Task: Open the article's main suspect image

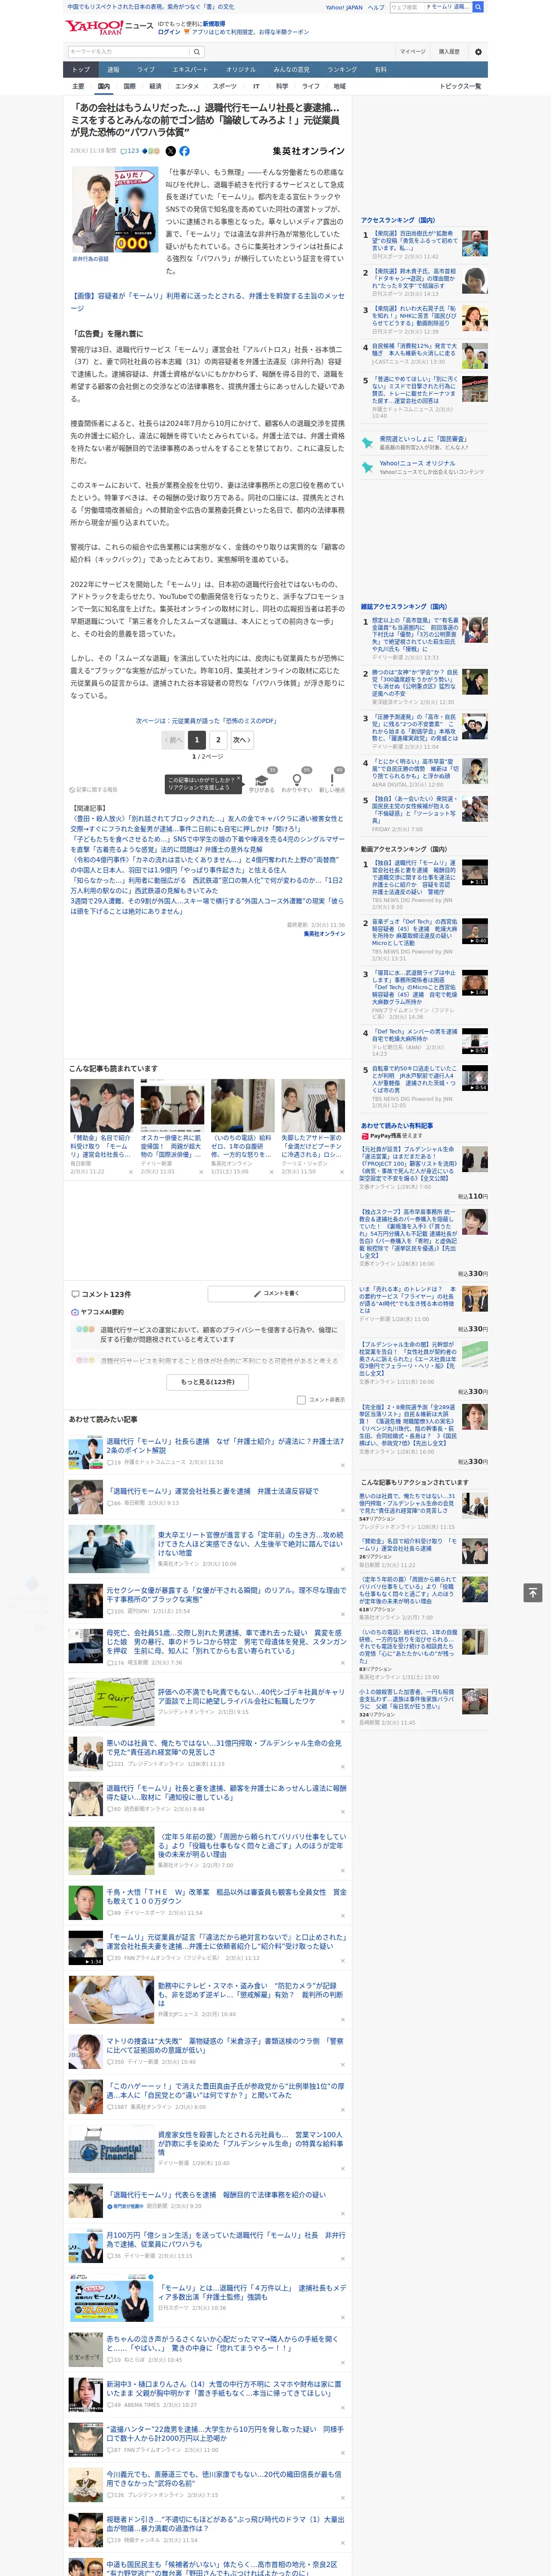Action: (114, 210)
